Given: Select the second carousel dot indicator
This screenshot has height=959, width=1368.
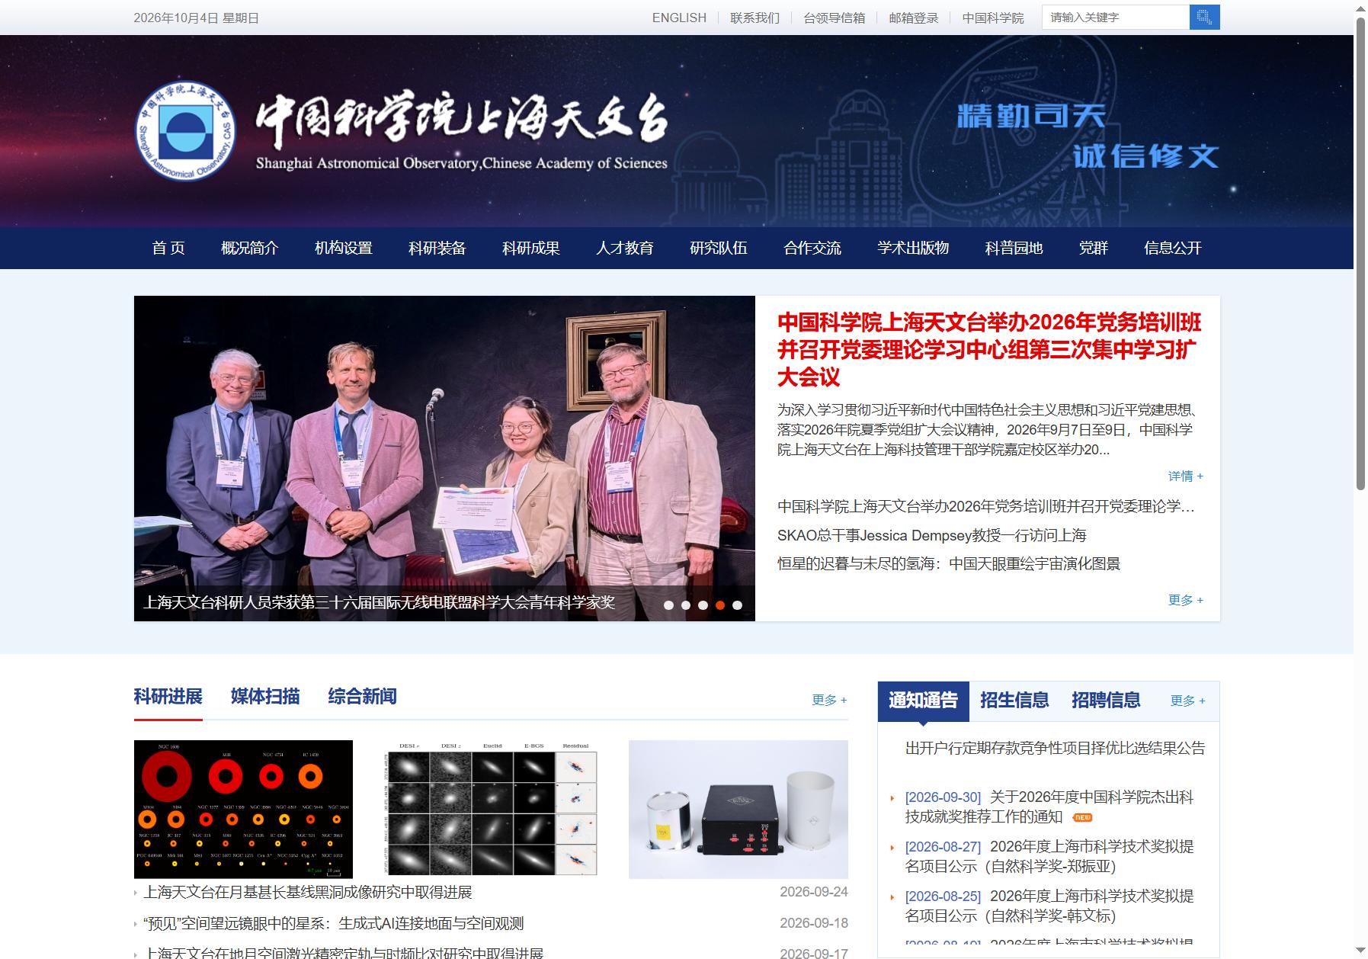Looking at the screenshot, I should [x=686, y=605].
